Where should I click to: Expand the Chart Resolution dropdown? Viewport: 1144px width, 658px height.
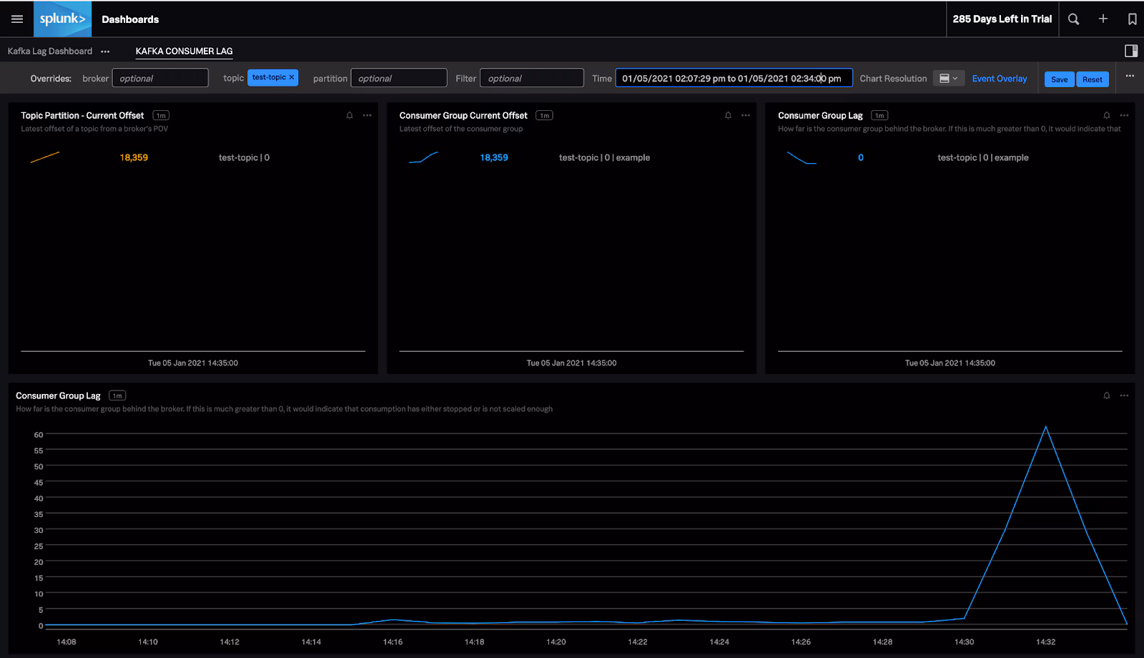[x=949, y=79]
